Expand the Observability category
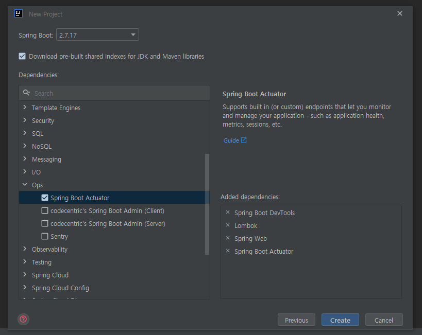This screenshot has width=422, height=335. point(25,249)
